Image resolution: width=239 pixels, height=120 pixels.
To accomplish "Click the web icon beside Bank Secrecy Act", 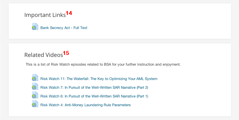I will (35, 26).
